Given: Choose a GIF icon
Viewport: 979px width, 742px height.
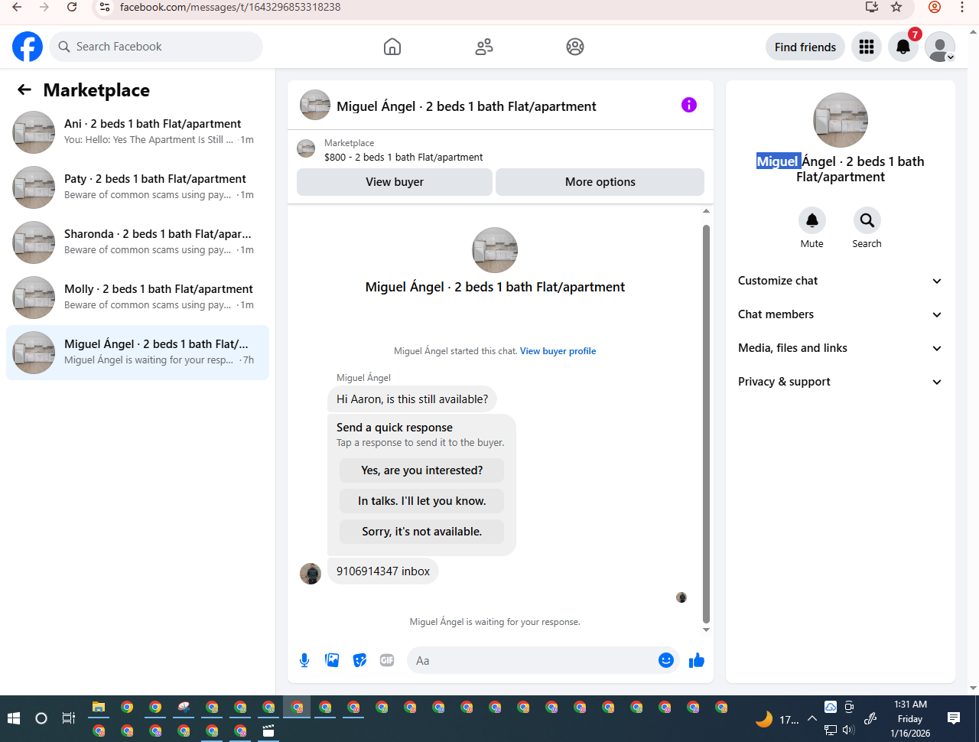Looking at the screenshot, I should (387, 660).
